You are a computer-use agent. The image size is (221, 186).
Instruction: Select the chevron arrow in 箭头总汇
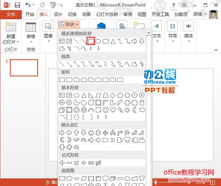click(113, 140)
